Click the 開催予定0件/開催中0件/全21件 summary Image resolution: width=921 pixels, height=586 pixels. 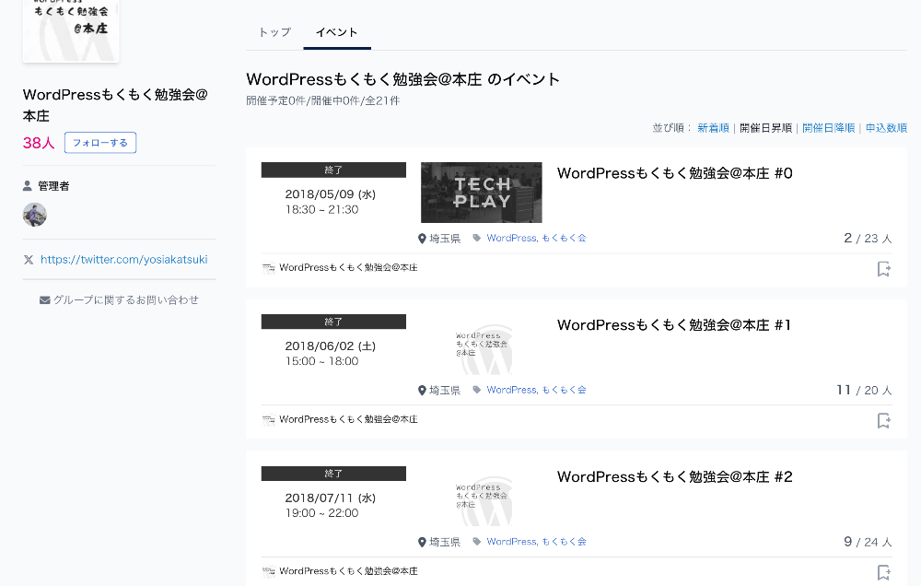(323, 101)
